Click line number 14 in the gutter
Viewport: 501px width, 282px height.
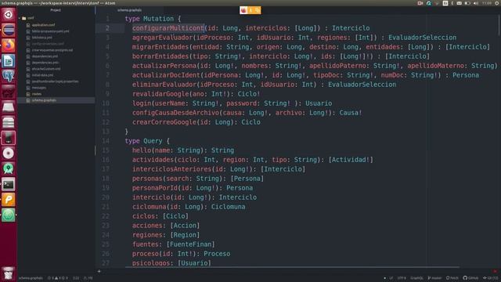106,141
